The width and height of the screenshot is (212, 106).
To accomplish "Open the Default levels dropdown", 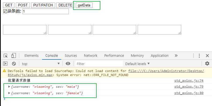I will (137, 64).
